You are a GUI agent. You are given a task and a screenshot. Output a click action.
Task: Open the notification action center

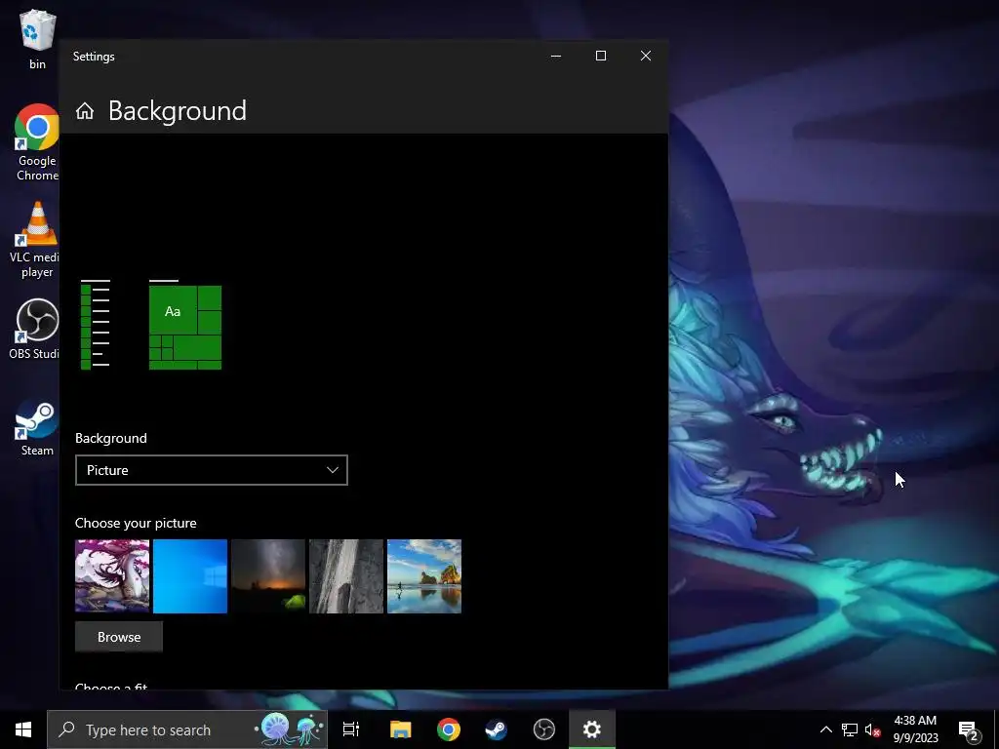point(969,730)
